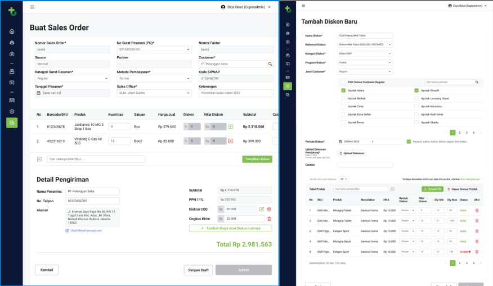Click the highlighted green sales order sidebar icon
The image size is (493, 286).
point(12,122)
